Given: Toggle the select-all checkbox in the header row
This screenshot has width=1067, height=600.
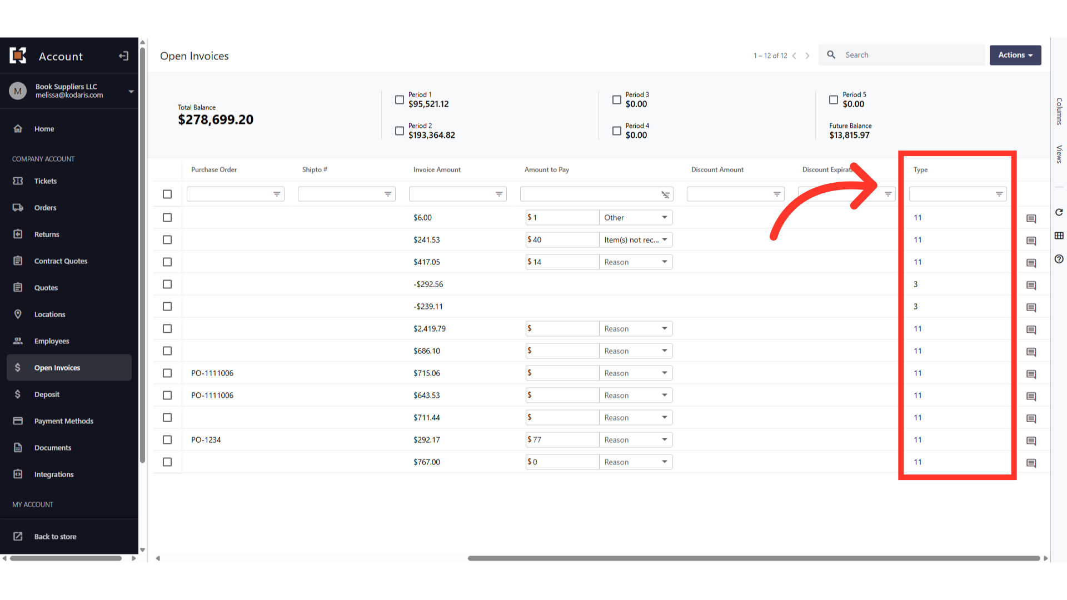Looking at the screenshot, I should click(167, 194).
